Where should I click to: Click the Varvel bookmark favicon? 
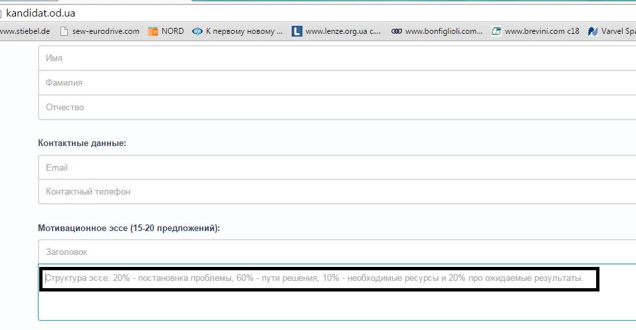tap(593, 31)
